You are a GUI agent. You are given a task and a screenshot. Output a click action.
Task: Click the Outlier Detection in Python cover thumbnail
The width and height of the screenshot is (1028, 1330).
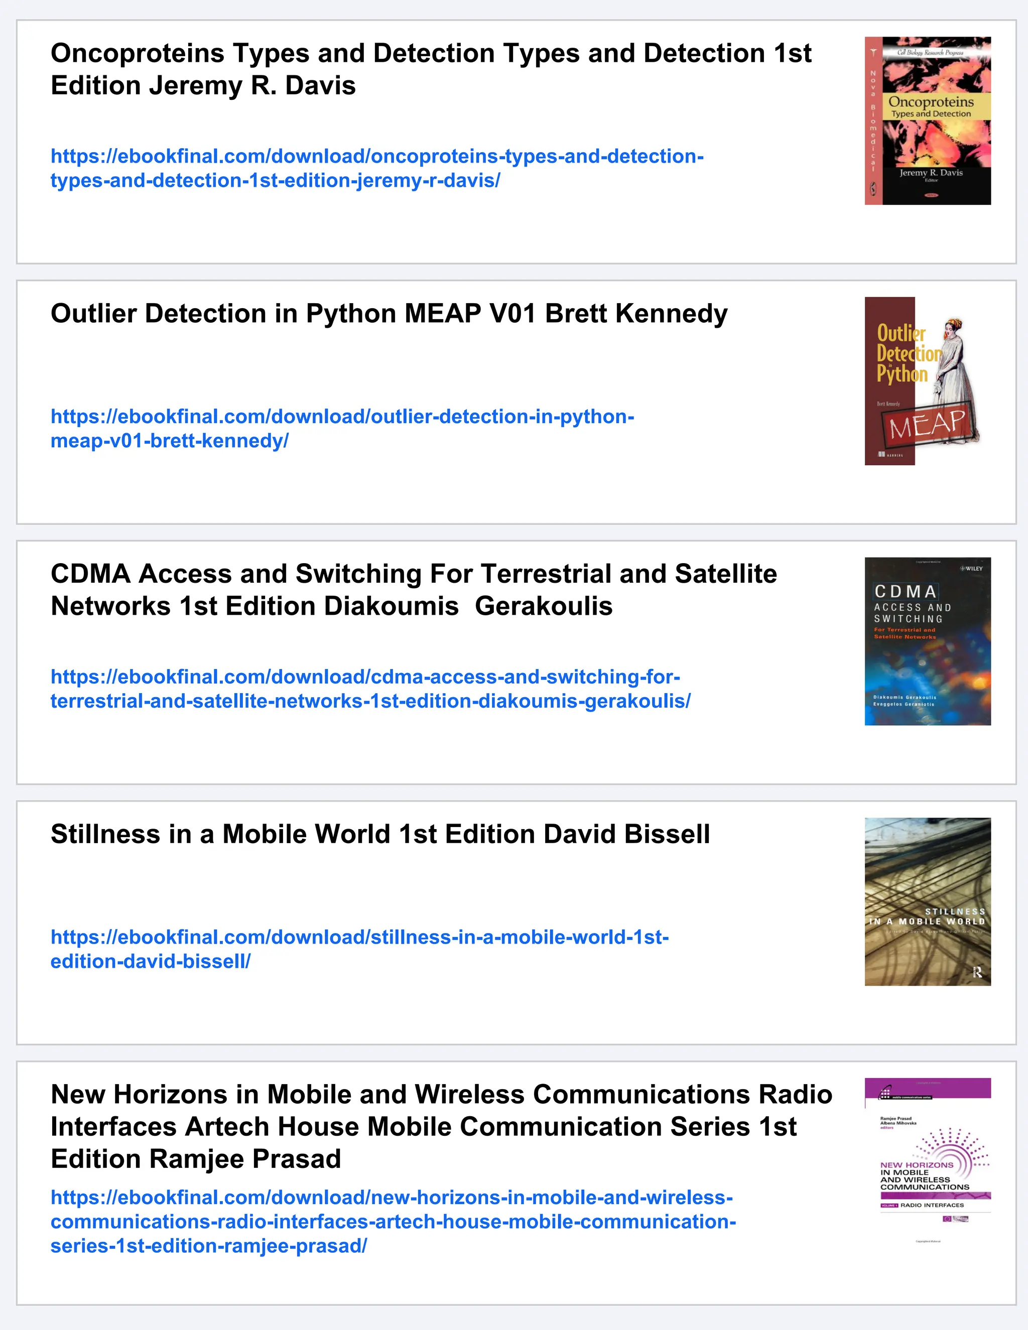pos(928,381)
